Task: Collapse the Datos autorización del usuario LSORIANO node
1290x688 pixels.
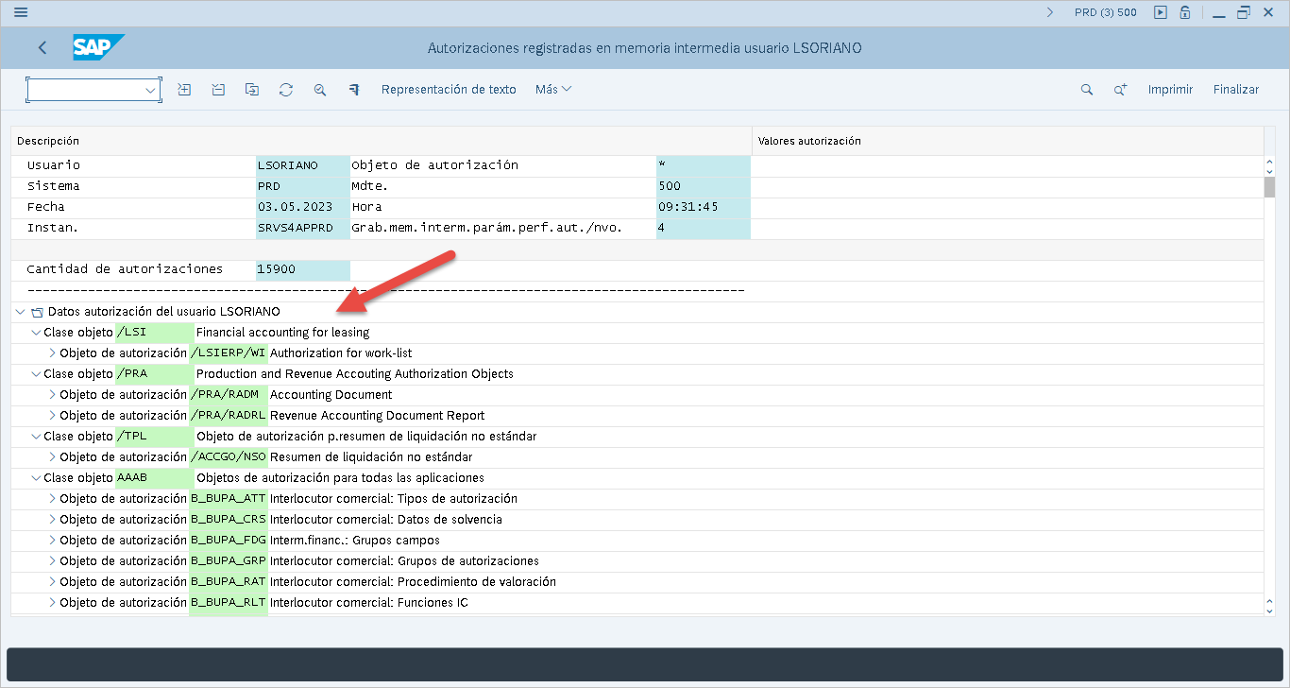Action: click(x=21, y=312)
